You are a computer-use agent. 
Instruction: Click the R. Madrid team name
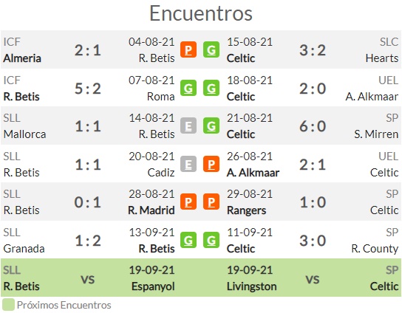tap(151, 210)
